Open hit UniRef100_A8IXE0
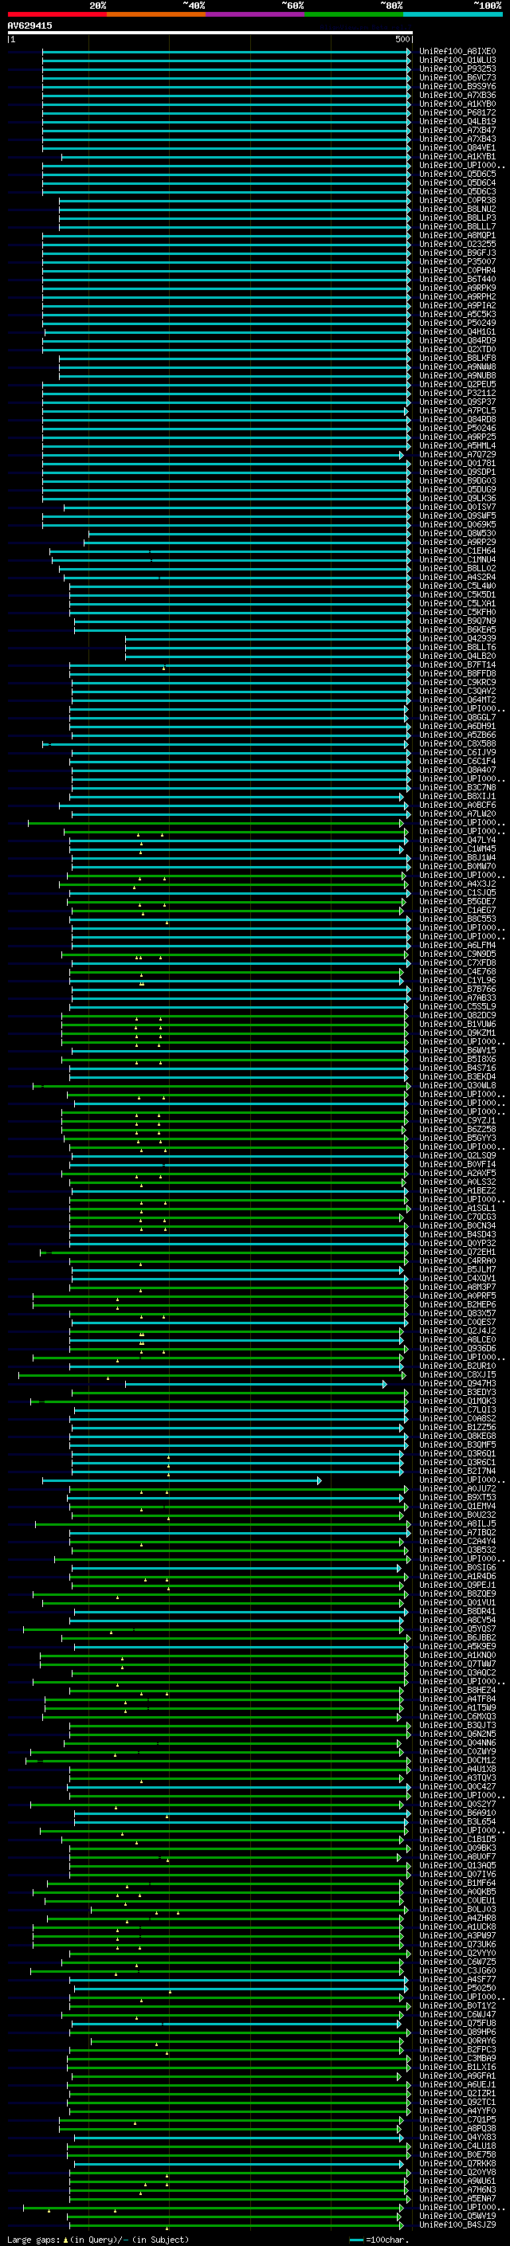This screenshot has width=510, height=2246. tap(457, 52)
